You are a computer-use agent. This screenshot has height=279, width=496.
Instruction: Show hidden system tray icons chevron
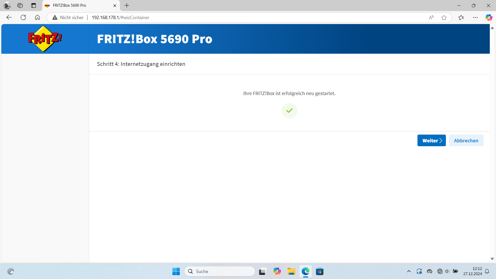click(409, 271)
